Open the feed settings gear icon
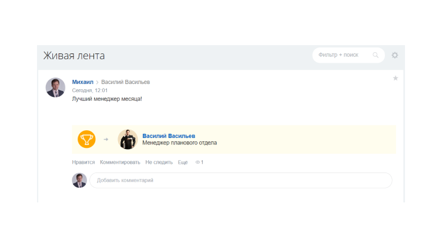The height and width of the screenshot is (247, 442). (x=394, y=55)
